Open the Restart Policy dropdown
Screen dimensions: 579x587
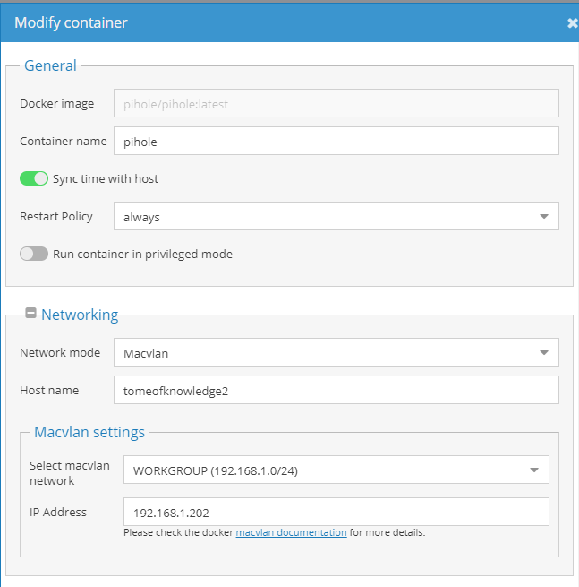coord(336,216)
